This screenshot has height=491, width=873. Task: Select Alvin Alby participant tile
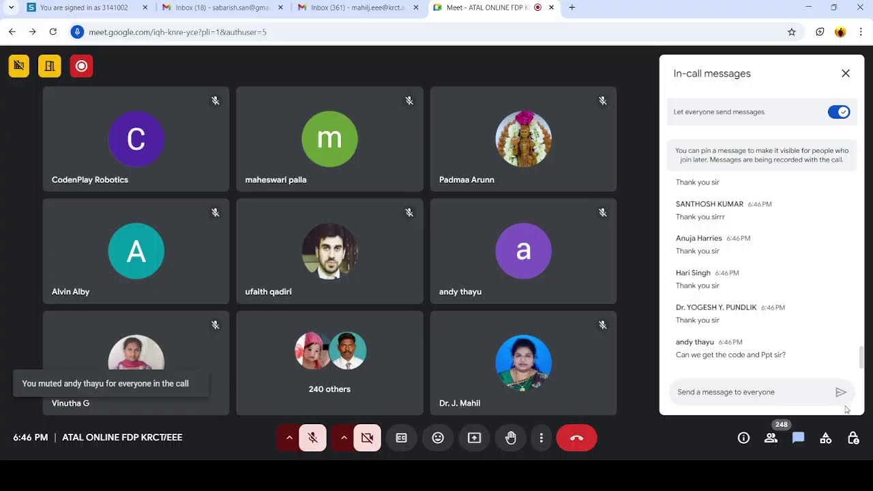[x=136, y=251]
